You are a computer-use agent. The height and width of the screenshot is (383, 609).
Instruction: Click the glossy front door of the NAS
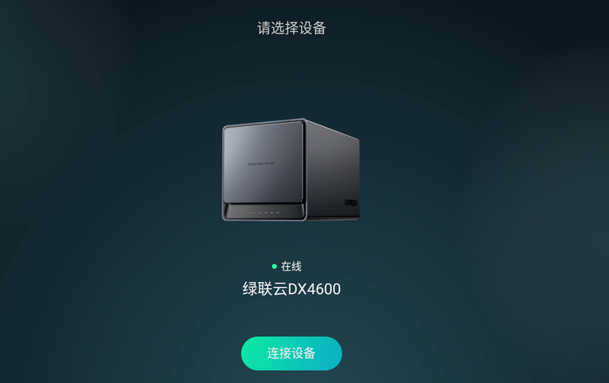263,163
